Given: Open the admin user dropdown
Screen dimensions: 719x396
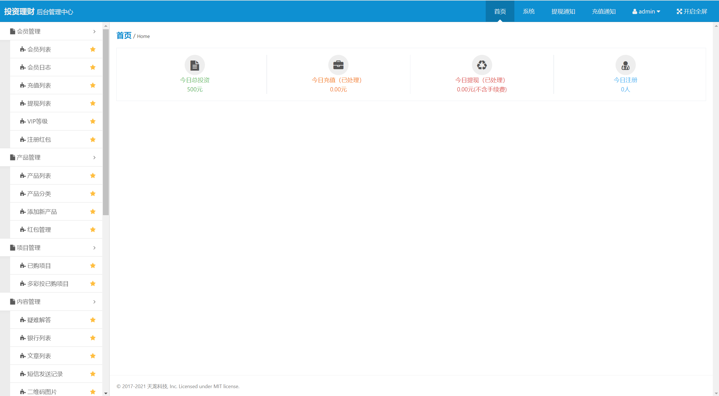Looking at the screenshot, I should [646, 12].
